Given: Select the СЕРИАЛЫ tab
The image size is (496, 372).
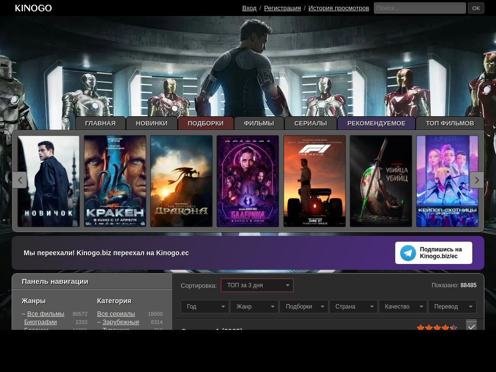Looking at the screenshot, I should 310,124.
